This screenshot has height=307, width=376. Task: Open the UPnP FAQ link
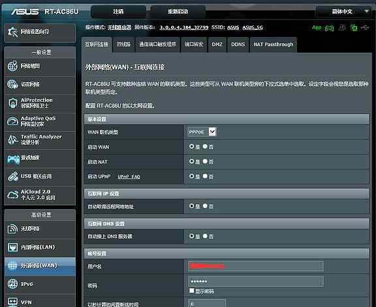pos(129,177)
